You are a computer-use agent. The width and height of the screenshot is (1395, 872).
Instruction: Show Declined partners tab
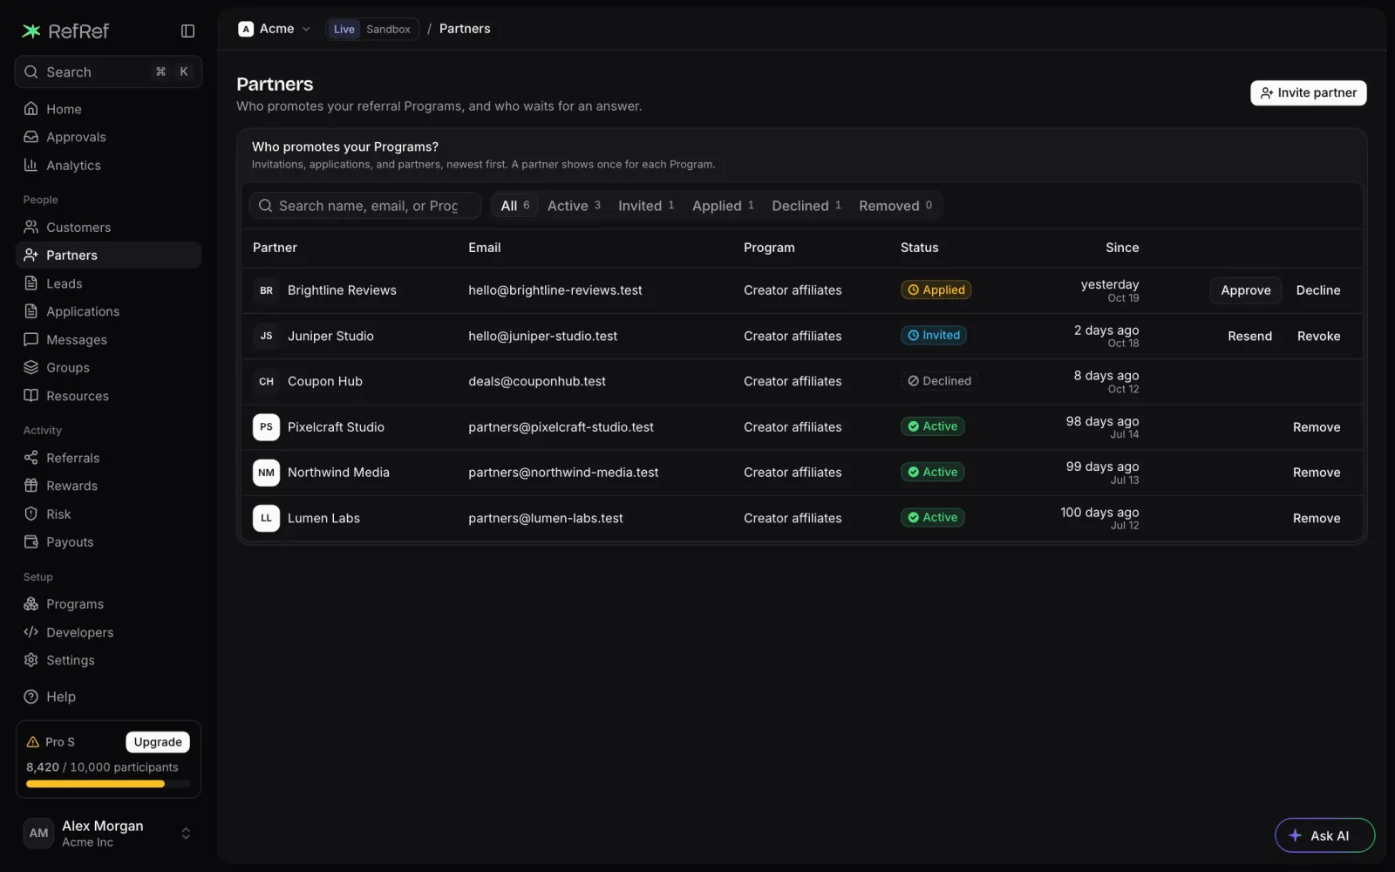[x=806, y=206]
